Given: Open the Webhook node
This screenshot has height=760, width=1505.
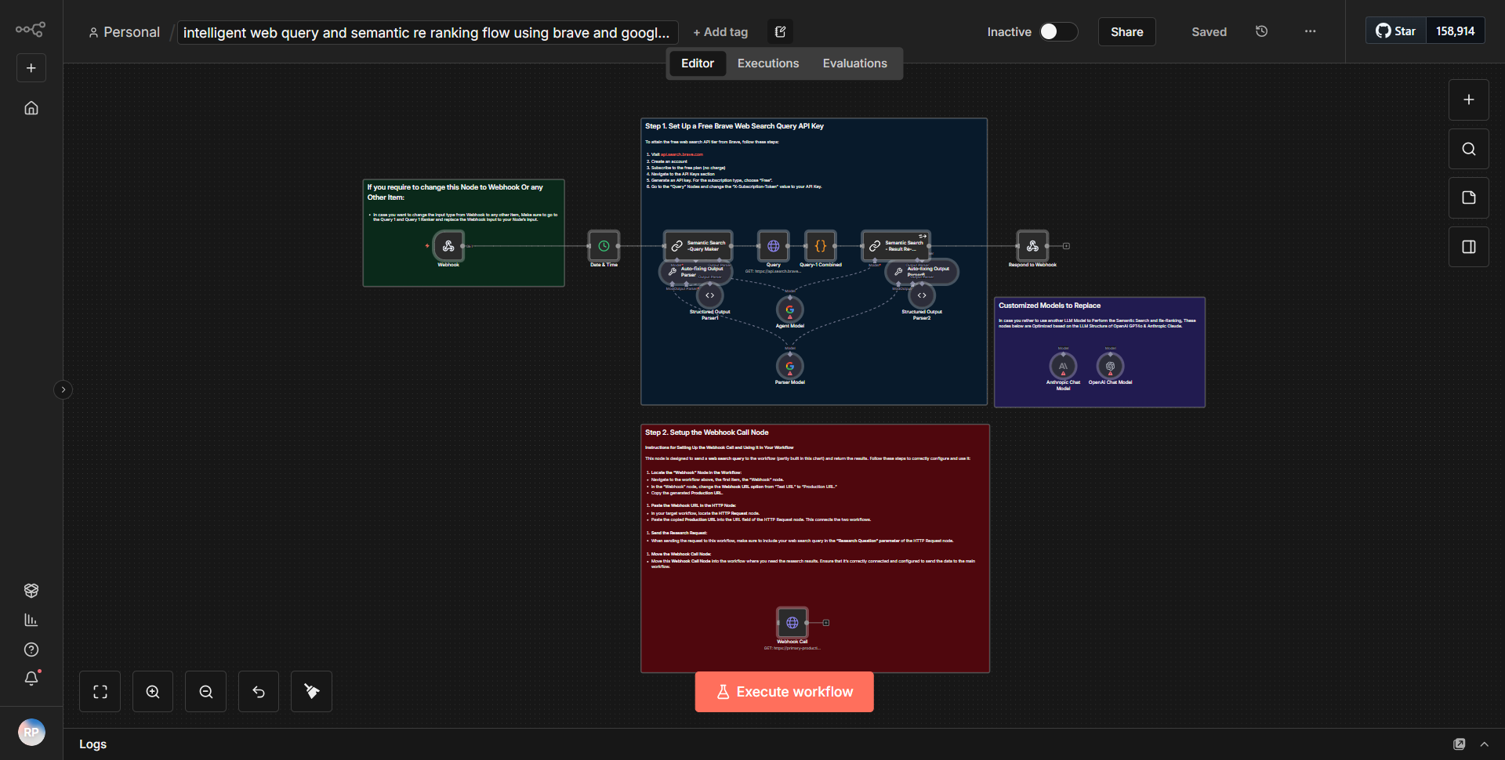Looking at the screenshot, I should [448, 246].
